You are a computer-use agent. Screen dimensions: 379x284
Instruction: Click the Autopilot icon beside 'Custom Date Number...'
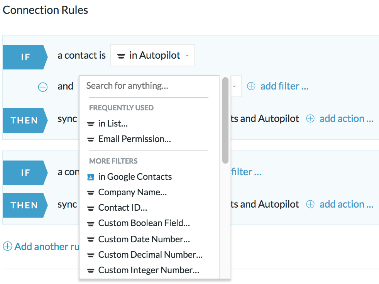click(91, 240)
